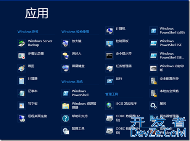Launch Windows PowerShell (x86)
The image size is (190, 141).
coord(167,31)
